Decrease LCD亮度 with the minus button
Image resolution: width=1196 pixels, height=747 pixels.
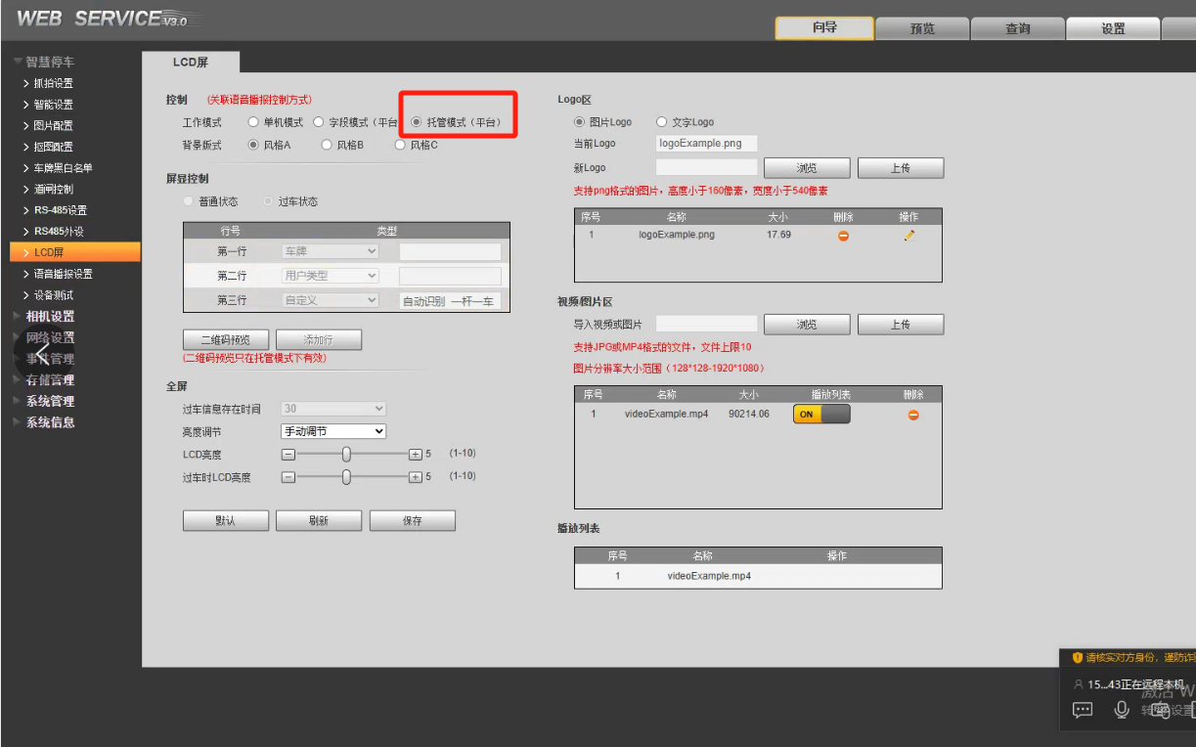(x=288, y=454)
